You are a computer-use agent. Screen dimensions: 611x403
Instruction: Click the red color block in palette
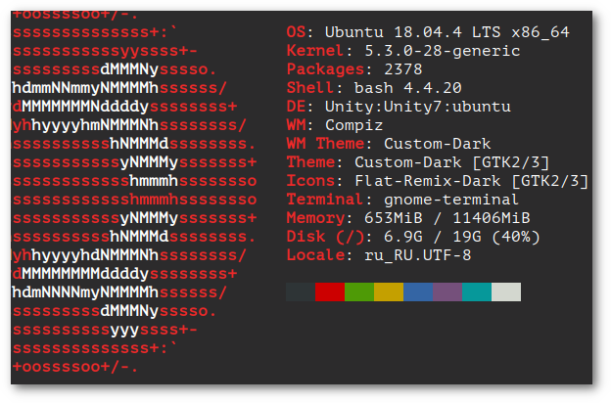(330, 291)
